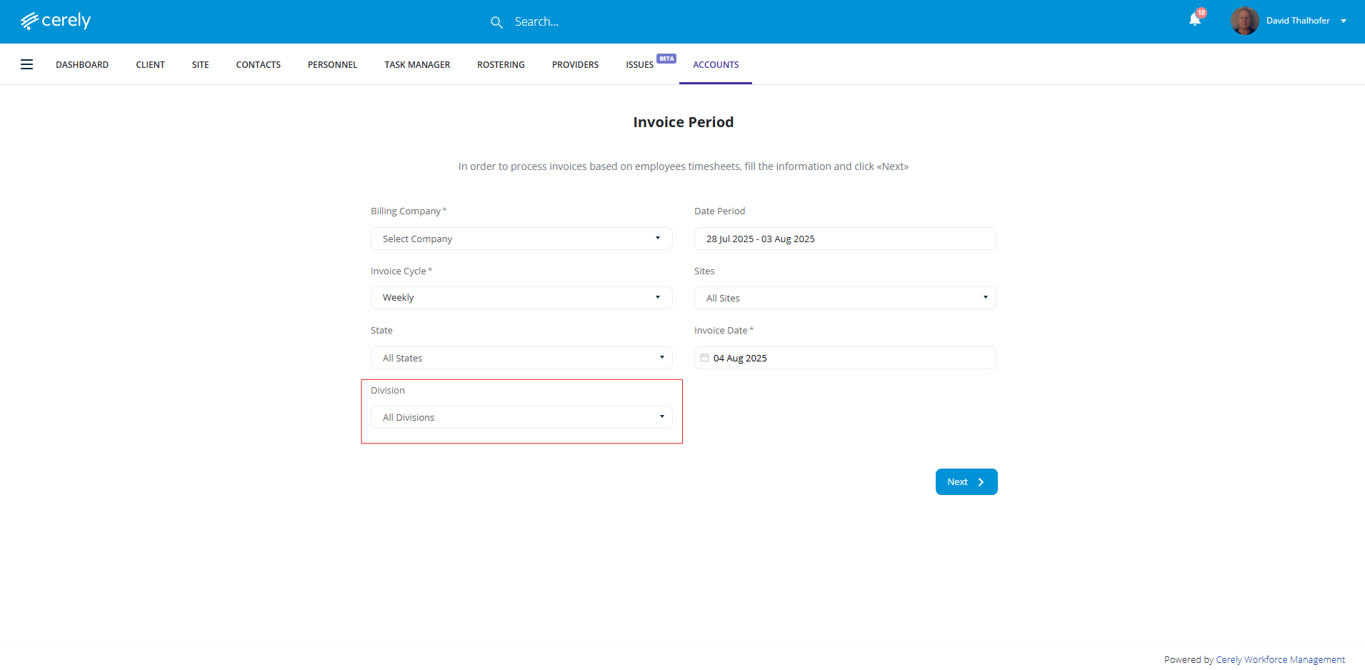Click the calendar icon in Invoice Date
The height and width of the screenshot is (670, 1365).
(x=704, y=358)
